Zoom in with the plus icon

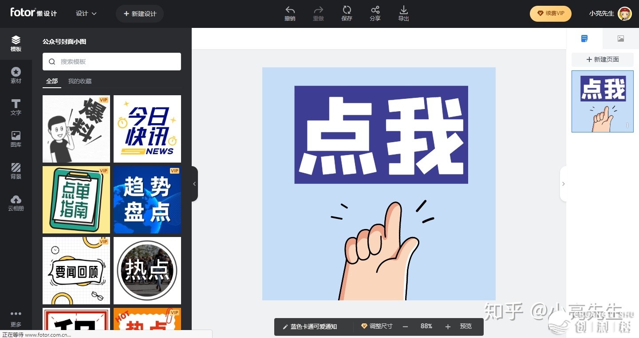[448, 326]
